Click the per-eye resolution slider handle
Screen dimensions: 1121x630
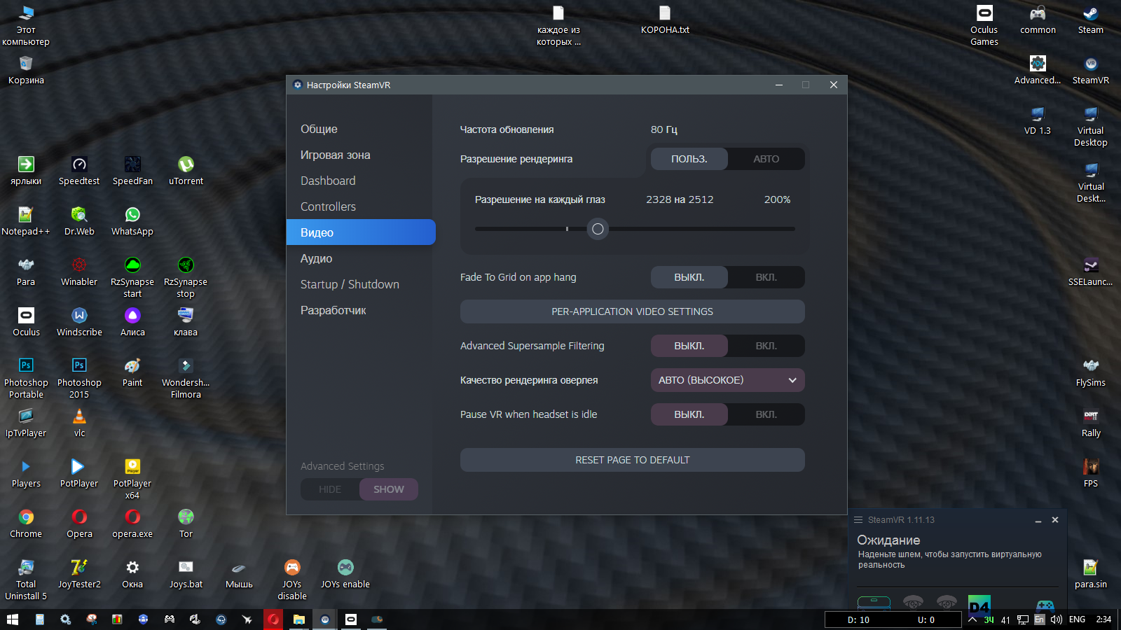pyautogui.click(x=598, y=229)
